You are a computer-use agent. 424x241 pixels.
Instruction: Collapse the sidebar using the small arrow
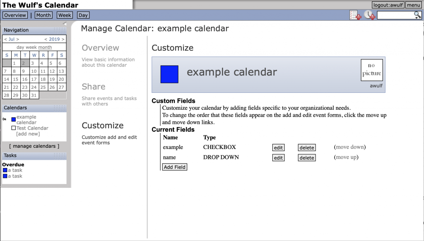coord(65,24)
